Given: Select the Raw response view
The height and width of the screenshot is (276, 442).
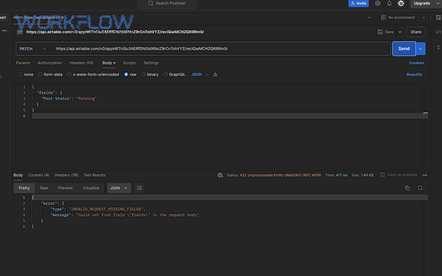Looking at the screenshot, I should (44, 188).
